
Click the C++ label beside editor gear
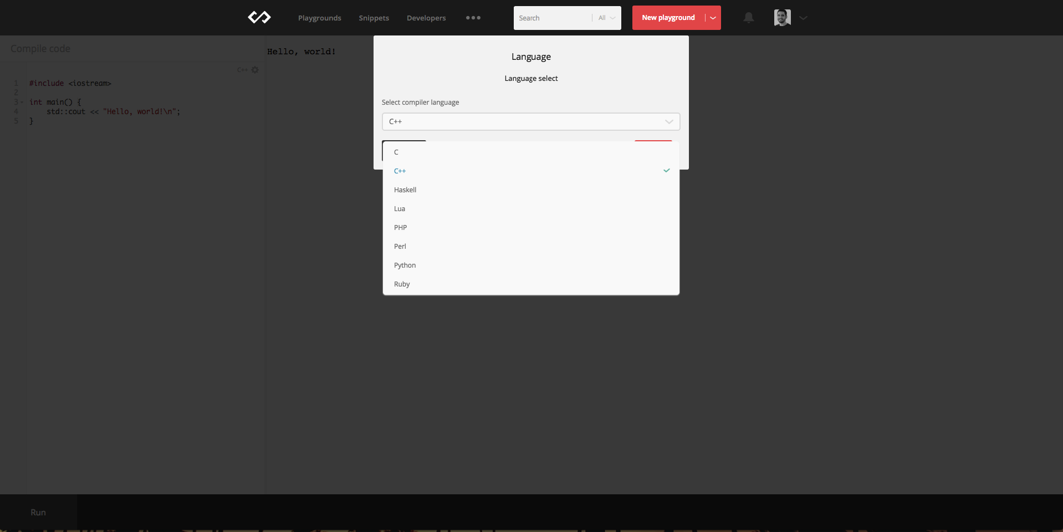[x=242, y=70]
